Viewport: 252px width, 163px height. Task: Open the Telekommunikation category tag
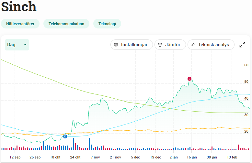[x=66, y=24]
